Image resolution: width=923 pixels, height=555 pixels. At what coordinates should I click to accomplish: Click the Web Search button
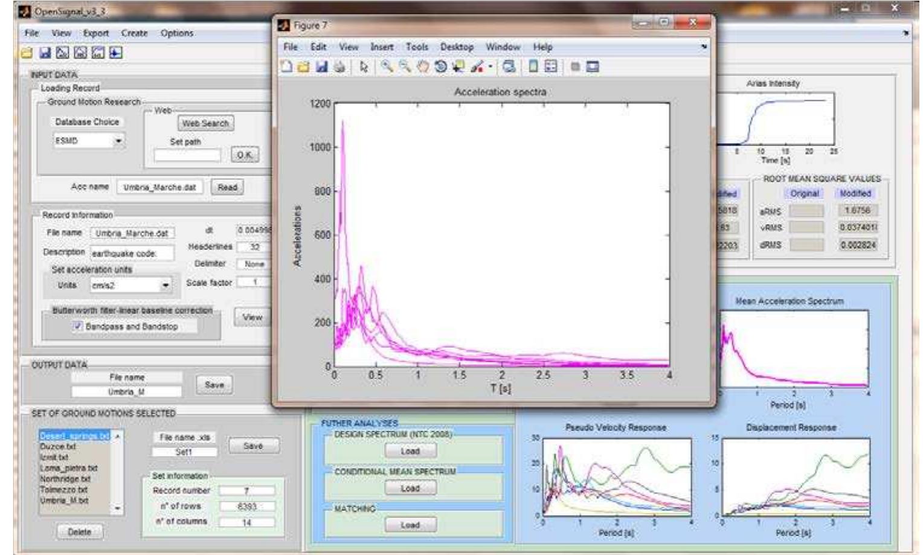[205, 123]
